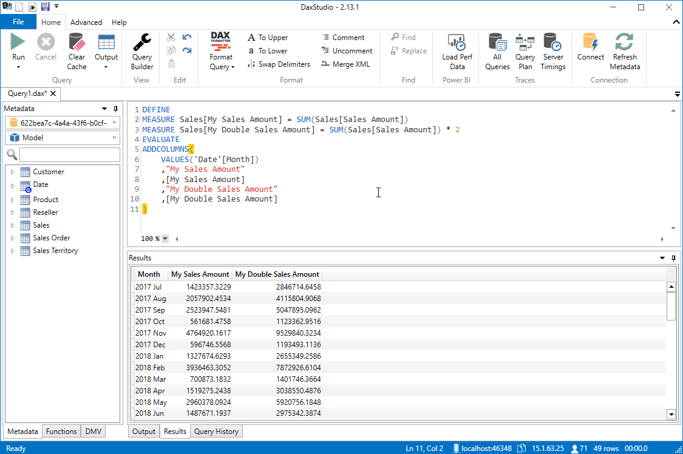Save the query with the save icon
The width and height of the screenshot is (683, 454).
pyautogui.click(x=46, y=7)
